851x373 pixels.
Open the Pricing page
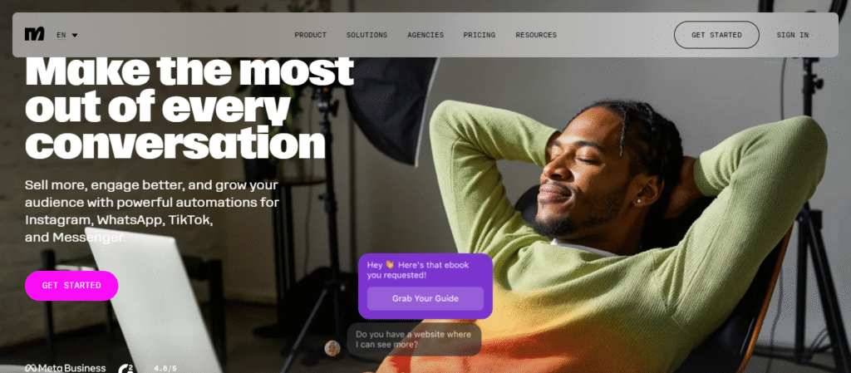pos(480,35)
